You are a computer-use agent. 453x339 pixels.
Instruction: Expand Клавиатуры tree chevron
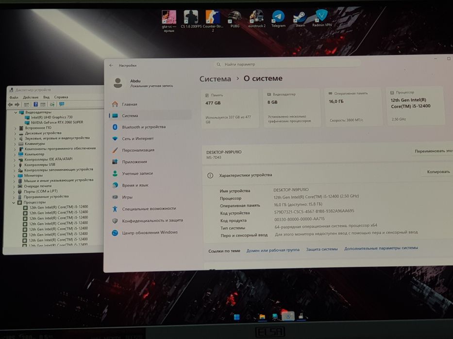tap(15, 144)
